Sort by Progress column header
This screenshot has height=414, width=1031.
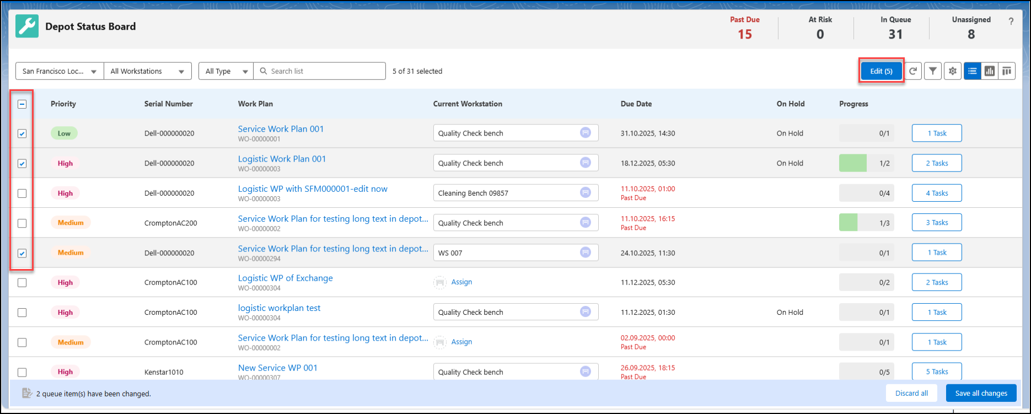tap(853, 104)
